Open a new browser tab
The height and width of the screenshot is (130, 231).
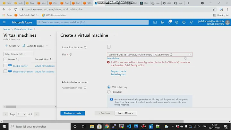tap(188, 3)
